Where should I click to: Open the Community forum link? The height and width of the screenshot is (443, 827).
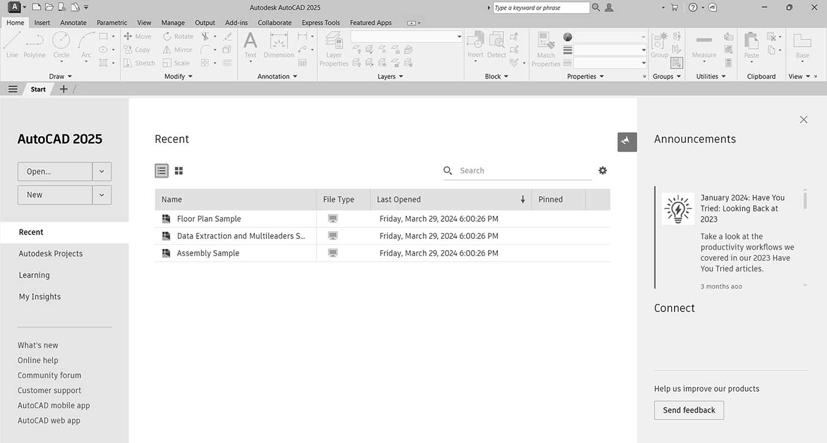tap(50, 375)
